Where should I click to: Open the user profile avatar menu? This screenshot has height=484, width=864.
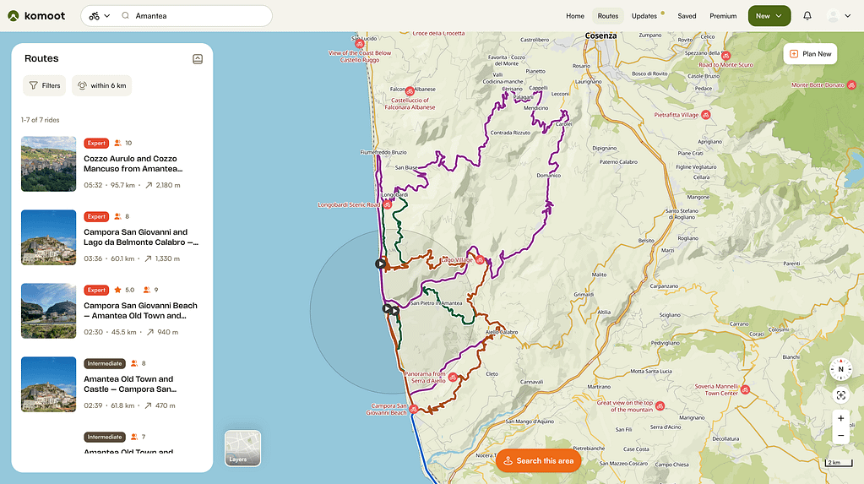839,16
